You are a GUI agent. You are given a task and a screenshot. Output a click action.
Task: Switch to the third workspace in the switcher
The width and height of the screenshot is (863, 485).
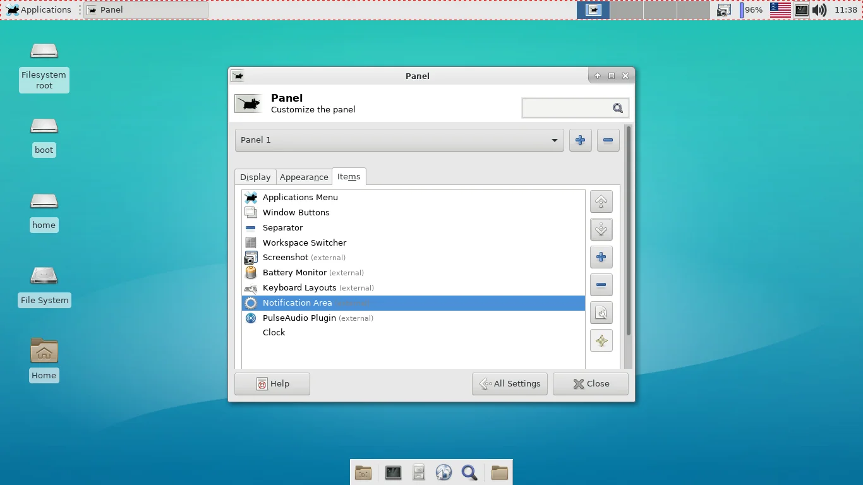click(x=660, y=10)
